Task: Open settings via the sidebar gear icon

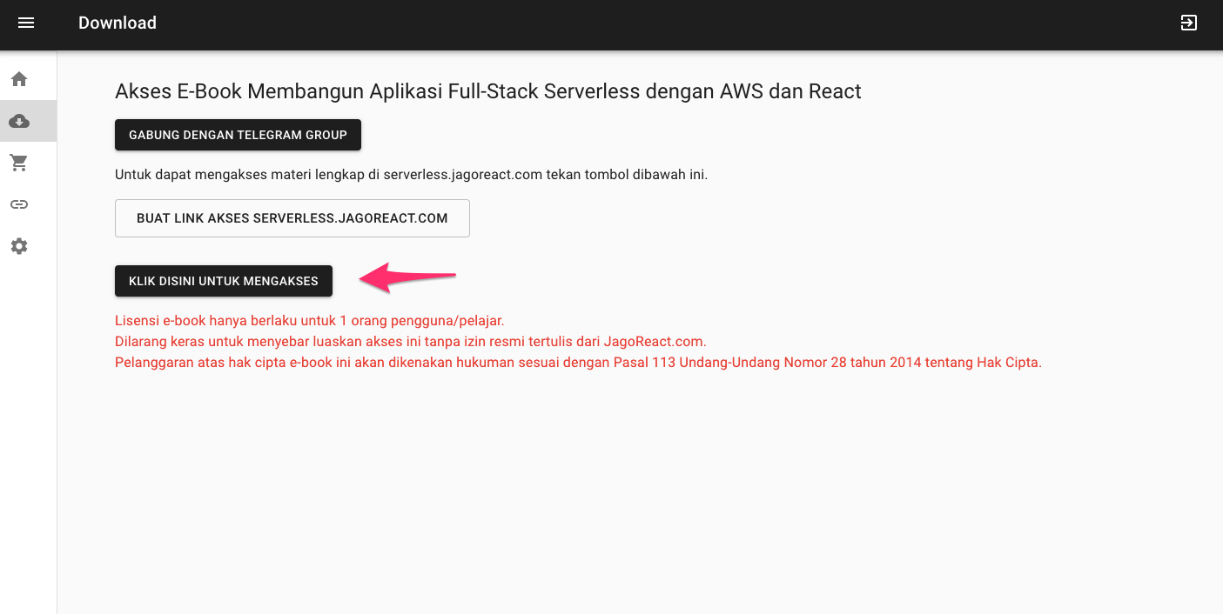Action: pos(19,246)
